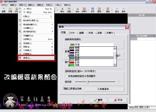Open the 調整 menu in the menu bar

[40, 5]
